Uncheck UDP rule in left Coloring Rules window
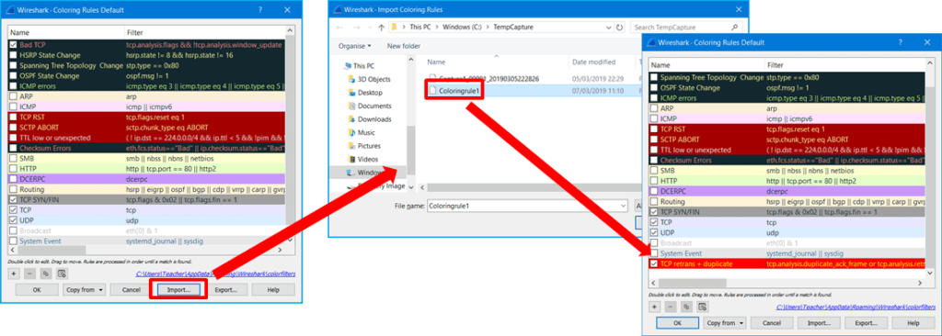This screenshot has width=942, height=336. tap(14, 220)
